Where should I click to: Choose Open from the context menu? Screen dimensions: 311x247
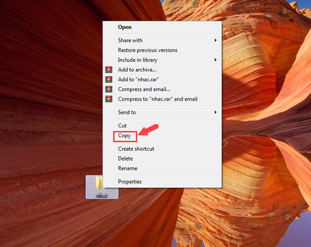125,27
